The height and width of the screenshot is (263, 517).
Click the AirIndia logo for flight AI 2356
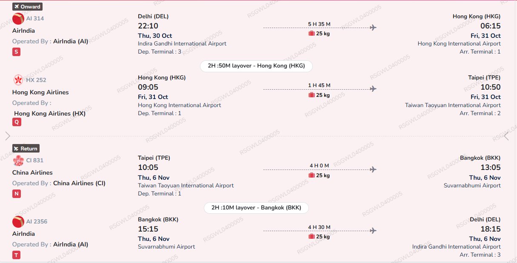pyautogui.click(x=18, y=221)
